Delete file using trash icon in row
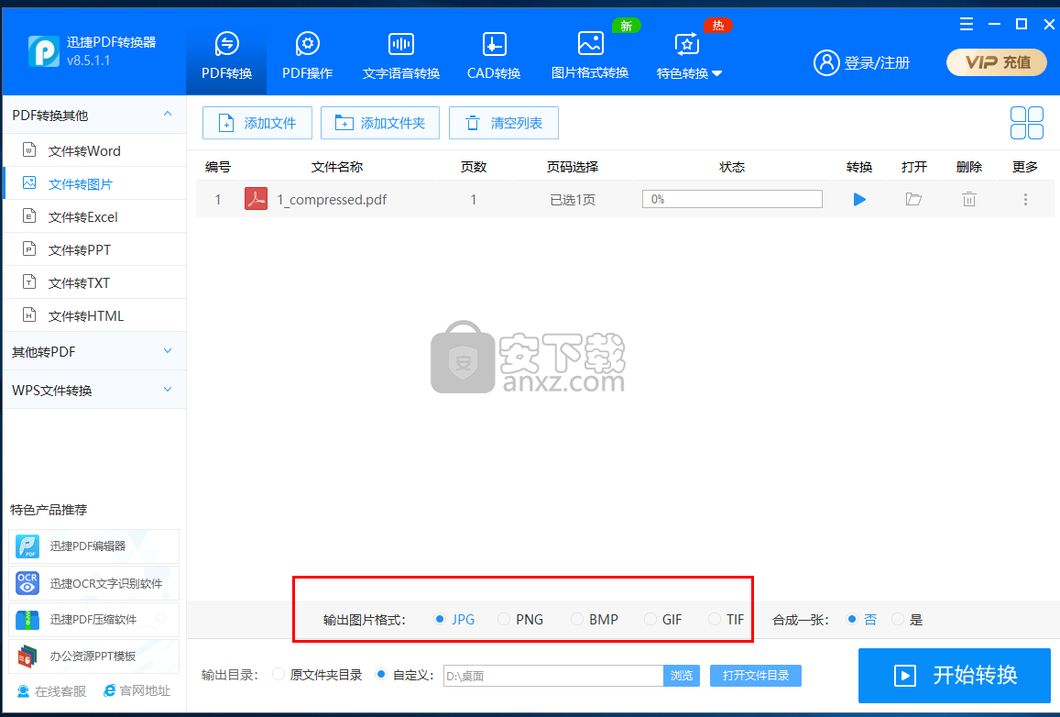Viewport: 1060px width, 717px height. pyautogui.click(x=968, y=199)
